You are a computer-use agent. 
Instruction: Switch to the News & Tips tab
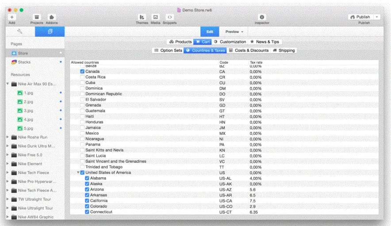264,42
